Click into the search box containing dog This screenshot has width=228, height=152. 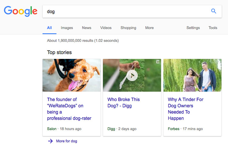click(132, 12)
